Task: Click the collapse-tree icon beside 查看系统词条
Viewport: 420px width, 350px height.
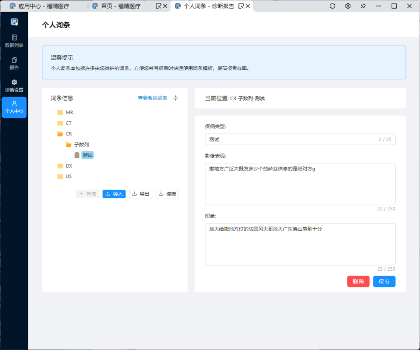Action: pyautogui.click(x=176, y=98)
